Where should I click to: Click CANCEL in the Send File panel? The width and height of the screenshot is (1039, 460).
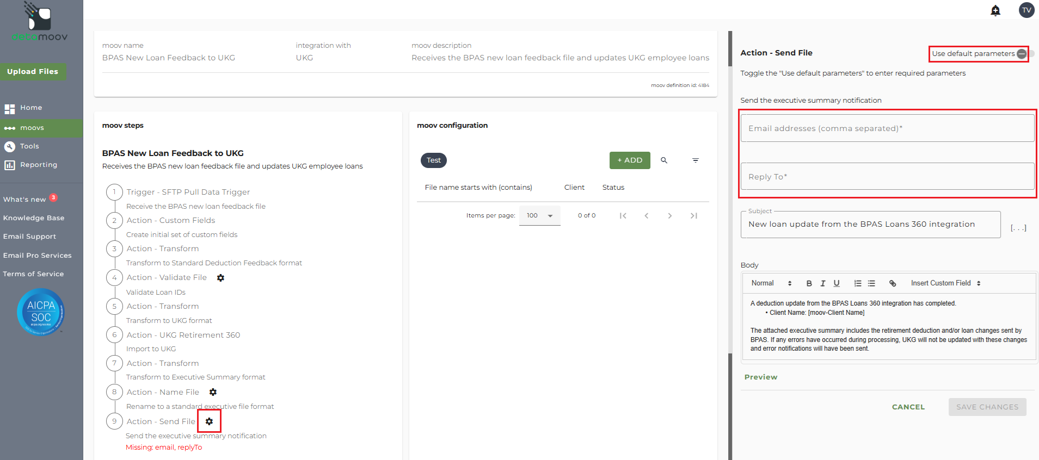tap(908, 407)
